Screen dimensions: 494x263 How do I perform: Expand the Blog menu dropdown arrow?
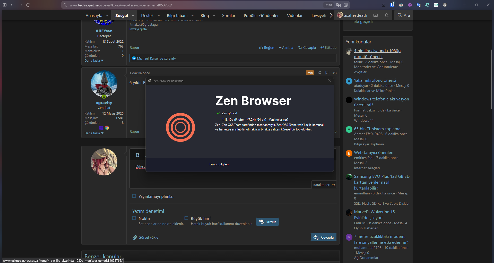[214, 15]
